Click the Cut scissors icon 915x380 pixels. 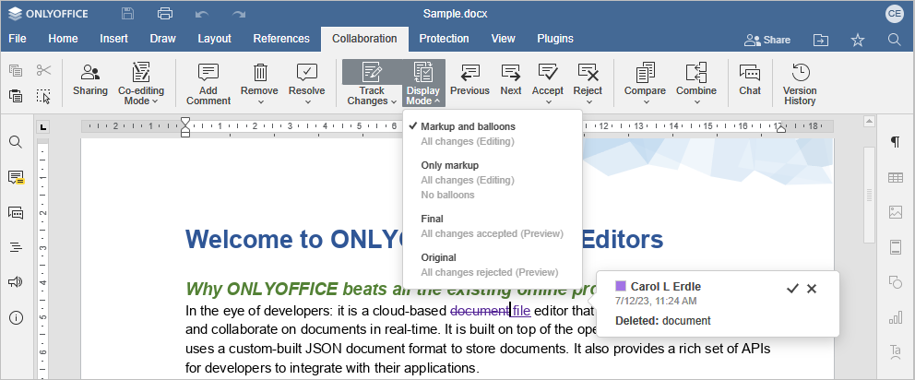coord(43,71)
